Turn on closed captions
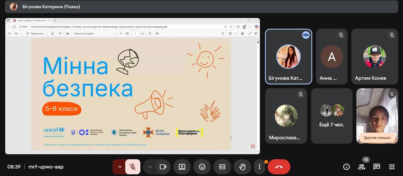The width and height of the screenshot is (403, 176). pyautogui.click(x=222, y=167)
